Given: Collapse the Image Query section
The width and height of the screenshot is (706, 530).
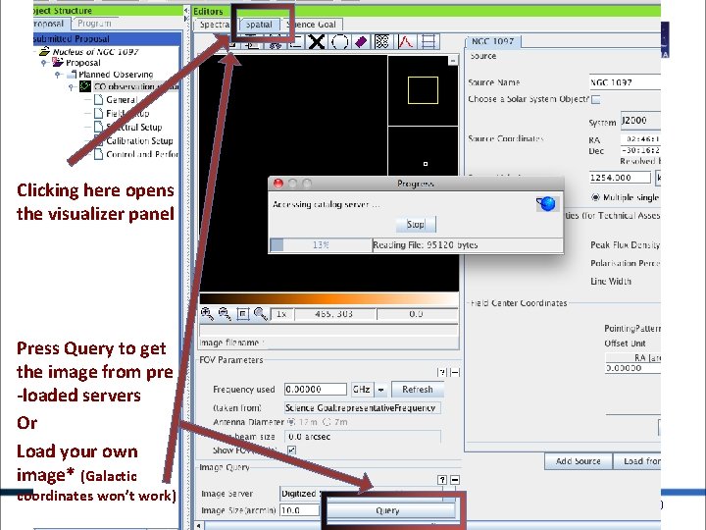Looking at the screenshot, I should [455, 480].
